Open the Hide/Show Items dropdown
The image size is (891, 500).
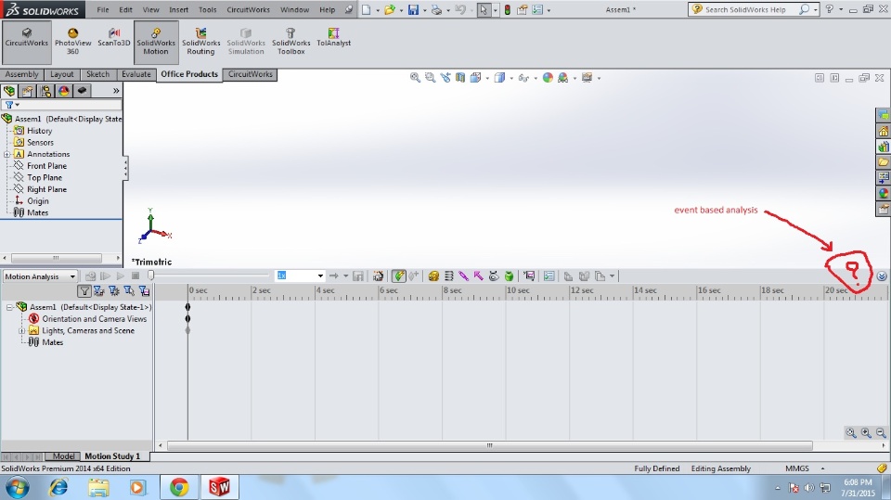tap(536, 79)
